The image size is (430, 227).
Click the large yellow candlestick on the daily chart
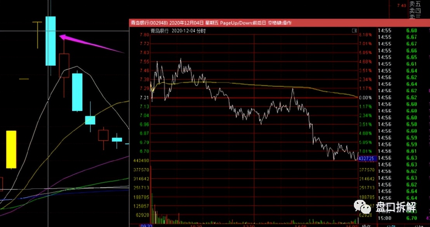11,150
